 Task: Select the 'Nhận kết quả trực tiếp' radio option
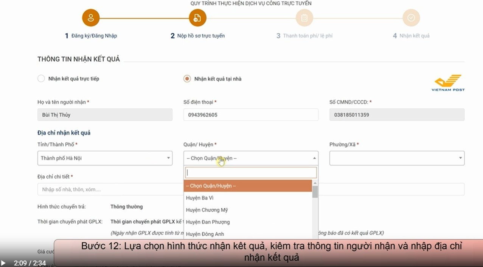point(41,78)
